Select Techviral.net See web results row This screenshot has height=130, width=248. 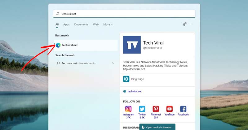pyautogui.click(x=86, y=63)
